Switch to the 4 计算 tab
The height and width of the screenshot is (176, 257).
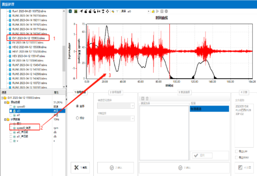(x=243, y=93)
